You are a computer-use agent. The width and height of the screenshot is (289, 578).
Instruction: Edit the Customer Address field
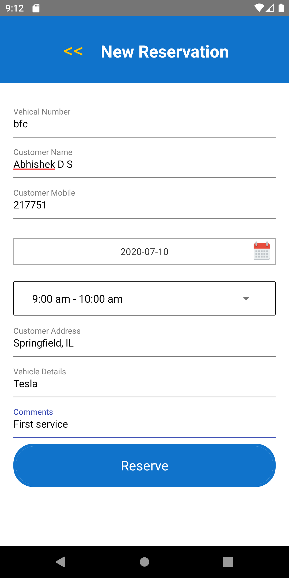[x=144, y=343]
